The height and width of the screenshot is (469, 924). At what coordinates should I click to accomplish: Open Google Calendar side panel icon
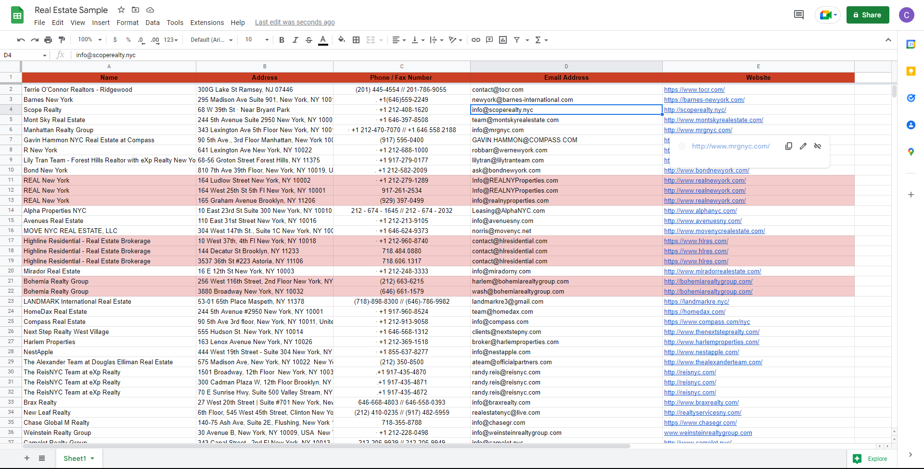tap(911, 44)
